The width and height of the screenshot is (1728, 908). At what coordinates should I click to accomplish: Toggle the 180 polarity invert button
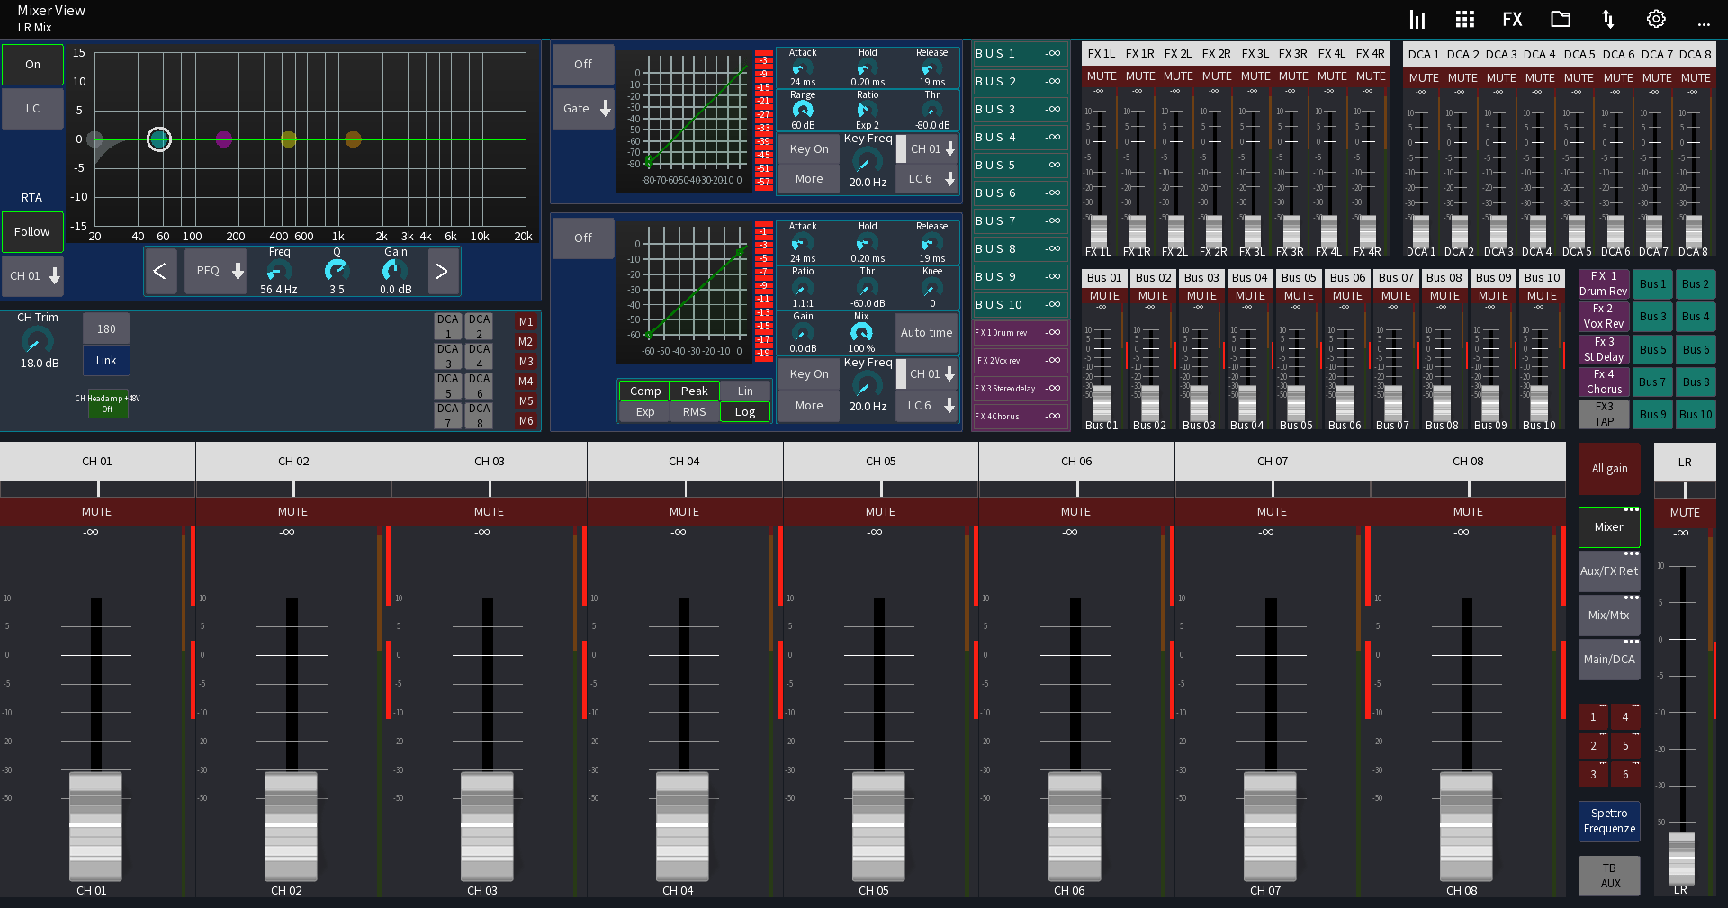pos(105,328)
